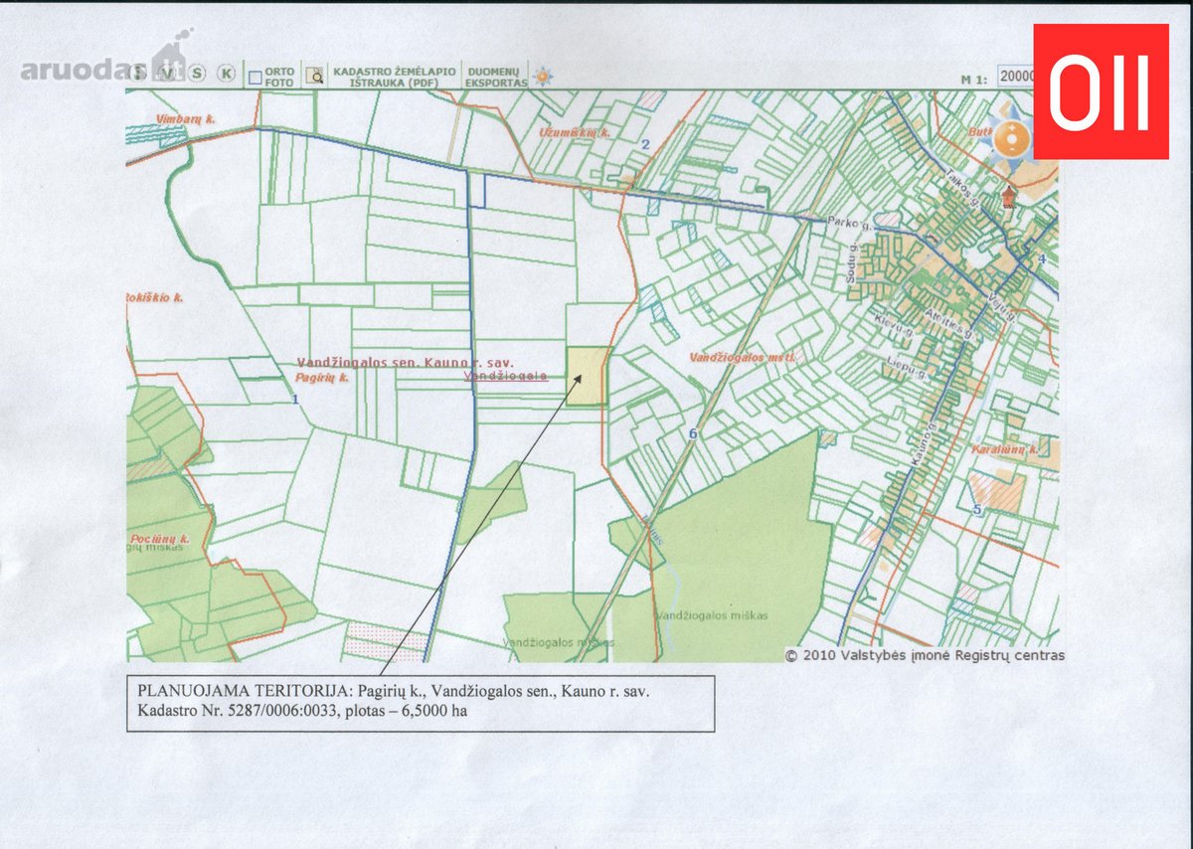Image resolution: width=1193 pixels, height=849 pixels.
Task: Click the 'Kauno g.' street label
Action: coord(924,443)
